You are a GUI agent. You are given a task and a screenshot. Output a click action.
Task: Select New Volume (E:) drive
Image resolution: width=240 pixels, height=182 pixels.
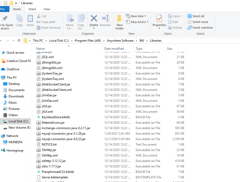point(17,128)
